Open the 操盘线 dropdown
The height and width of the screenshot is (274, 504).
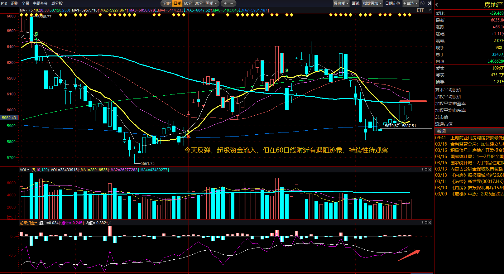[x=341, y=3]
